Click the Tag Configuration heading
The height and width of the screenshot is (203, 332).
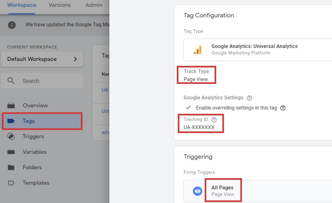pyautogui.click(x=209, y=15)
